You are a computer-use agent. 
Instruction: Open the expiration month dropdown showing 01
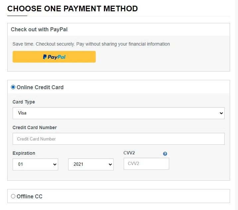coord(35,164)
